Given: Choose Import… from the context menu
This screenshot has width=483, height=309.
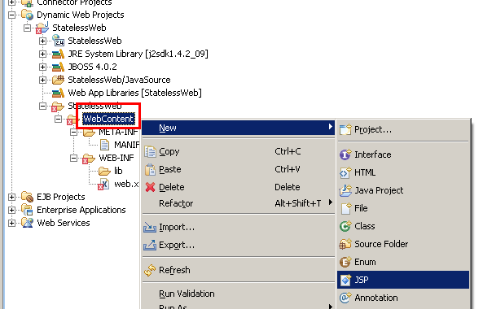Looking at the screenshot, I should 238,228.
